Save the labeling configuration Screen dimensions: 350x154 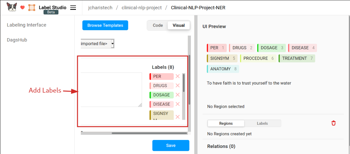pyautogui.click(x=171, y=145)
